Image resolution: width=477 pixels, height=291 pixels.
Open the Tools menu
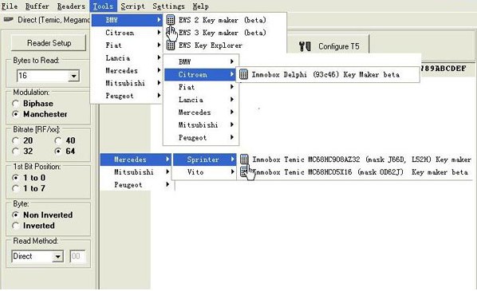[x=103, y=6]
